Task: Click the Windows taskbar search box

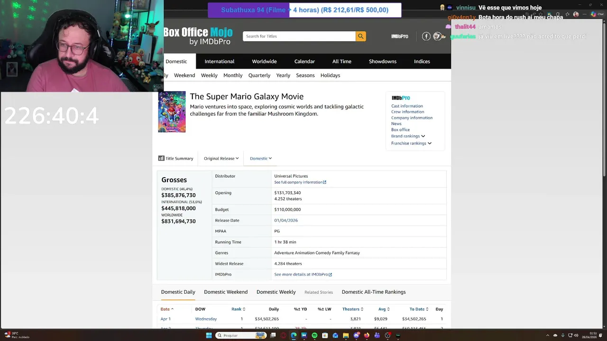Action: click(x=240, y=335)
